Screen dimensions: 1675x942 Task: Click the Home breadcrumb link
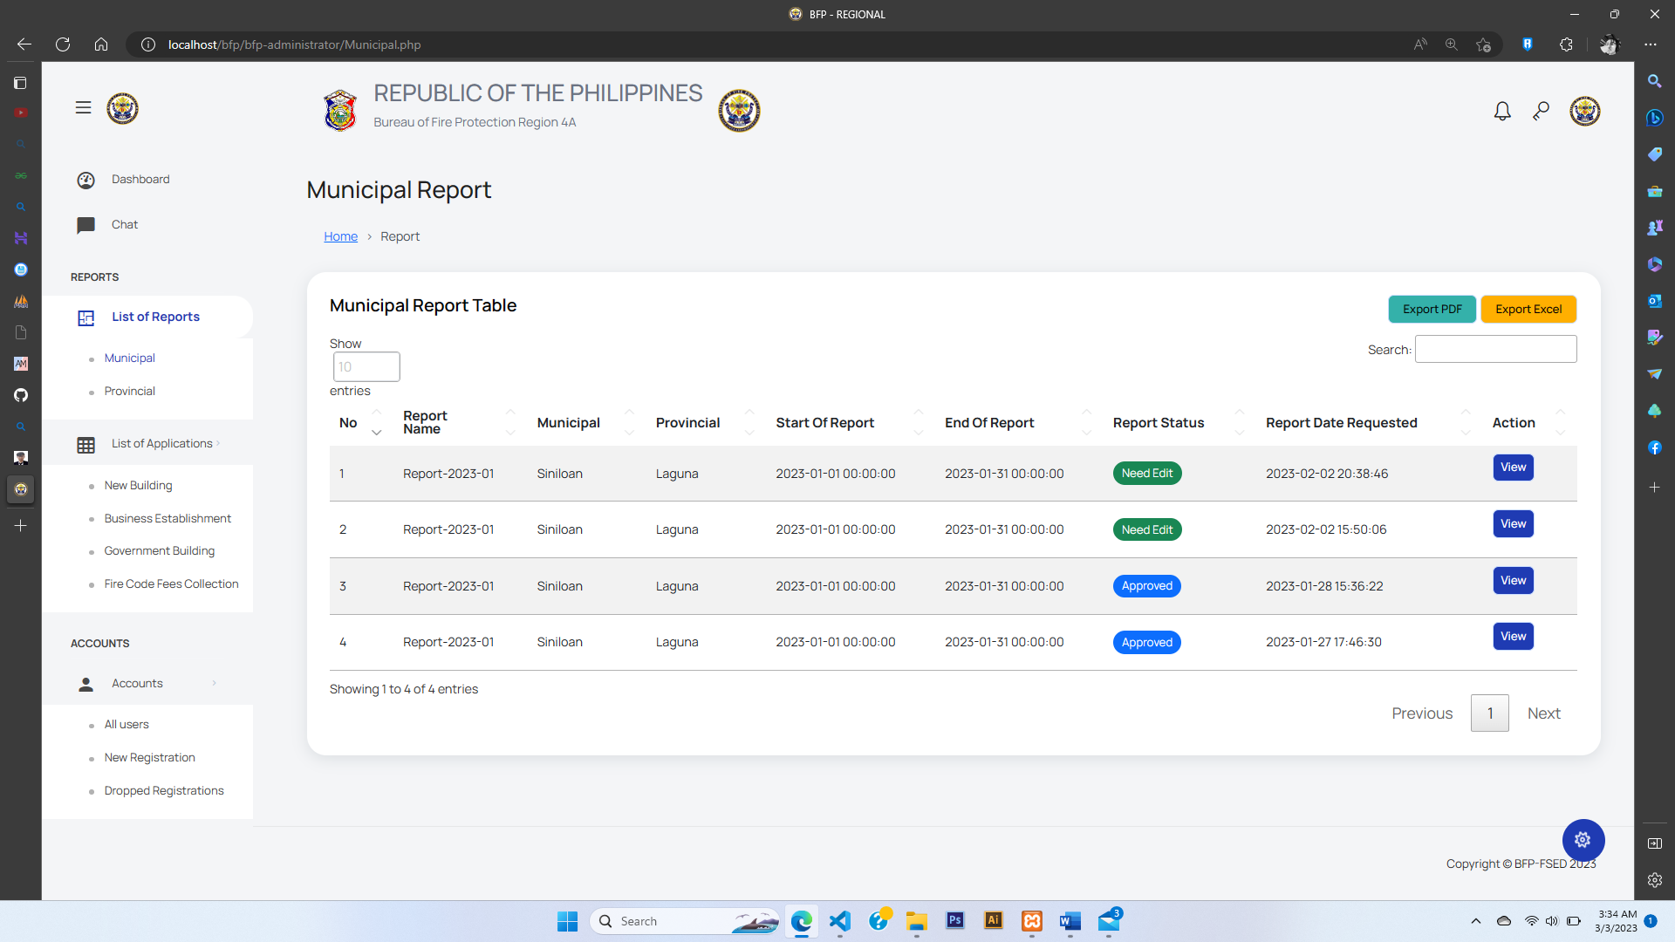(340, 236)
